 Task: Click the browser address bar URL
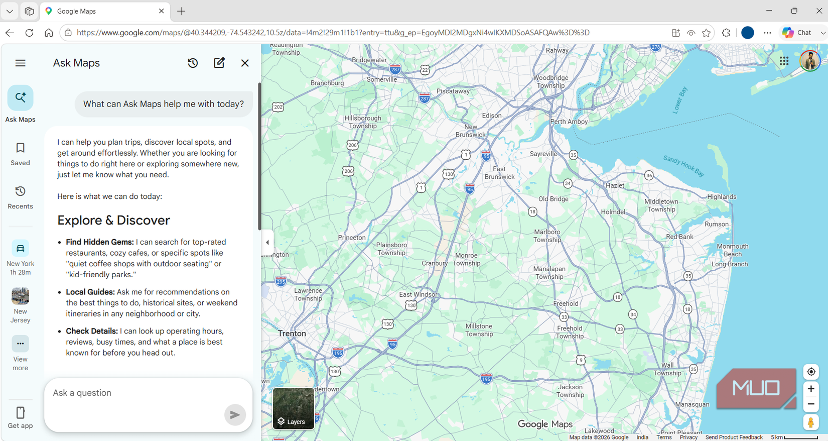(x=333, y=33)
